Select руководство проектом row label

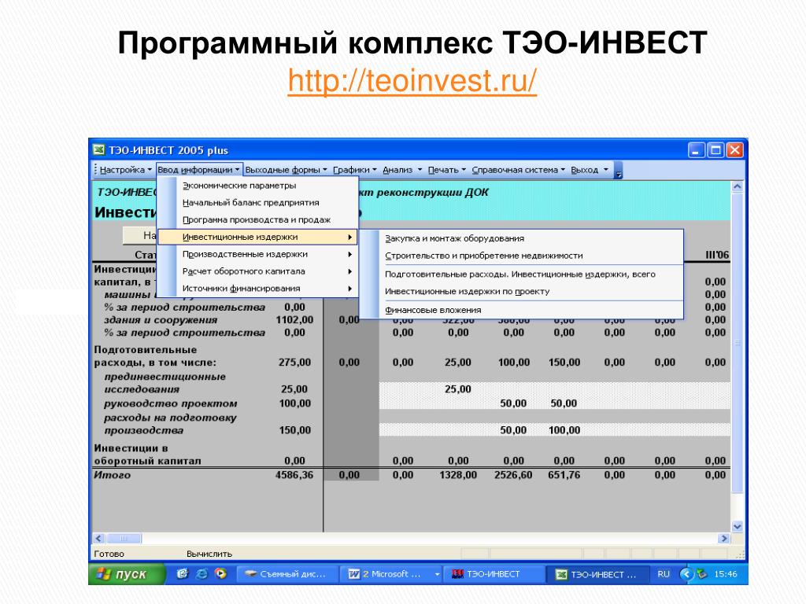point(171,403)
